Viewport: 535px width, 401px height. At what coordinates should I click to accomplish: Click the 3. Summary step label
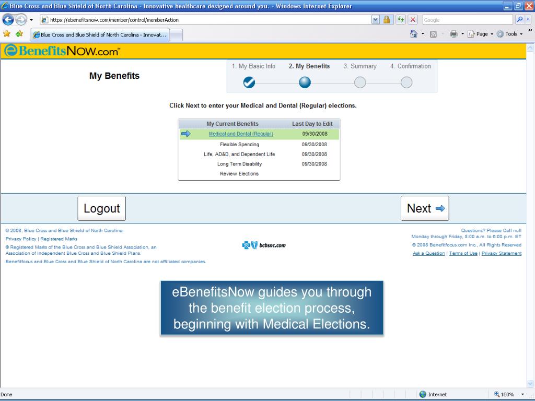[x=360, y=66]
